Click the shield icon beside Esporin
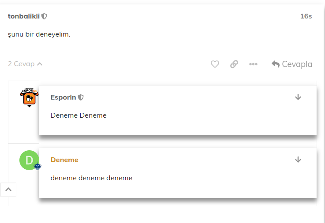This screenshot has height=223, width=325. click(81, 97)
